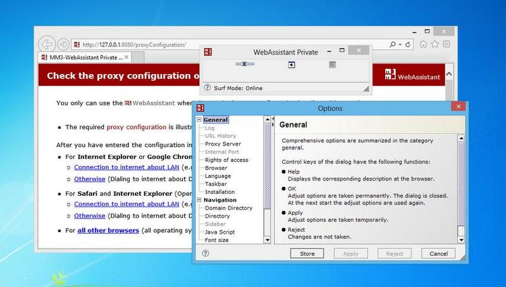Screen dimensions: 506x287
Task: Open the address bar search dropdown arrow
Action: [400, 44]
